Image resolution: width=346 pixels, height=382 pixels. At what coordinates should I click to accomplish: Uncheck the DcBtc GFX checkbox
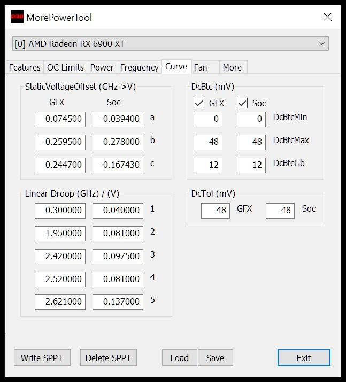tap(199, 103)
